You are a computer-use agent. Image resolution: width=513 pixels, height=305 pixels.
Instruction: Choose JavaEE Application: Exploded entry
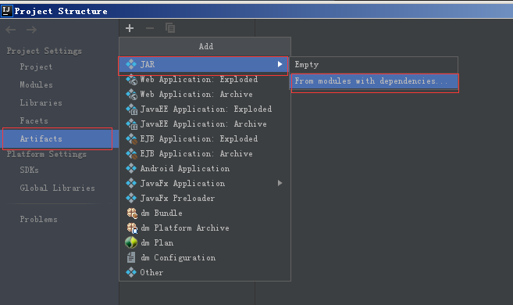coord(205,109)
